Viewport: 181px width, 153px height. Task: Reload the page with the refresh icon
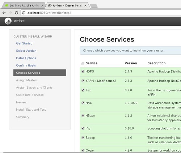pos(17,13)
